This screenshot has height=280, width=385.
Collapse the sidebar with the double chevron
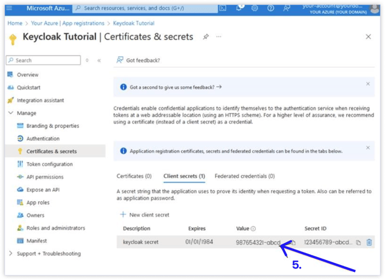pyautogui.click(x=99, y=60)
